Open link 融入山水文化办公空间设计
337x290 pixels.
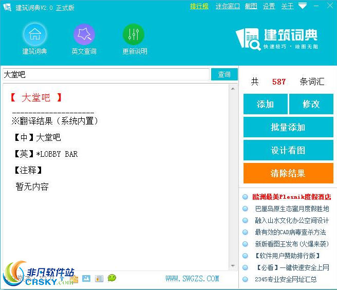click(292, 220)
